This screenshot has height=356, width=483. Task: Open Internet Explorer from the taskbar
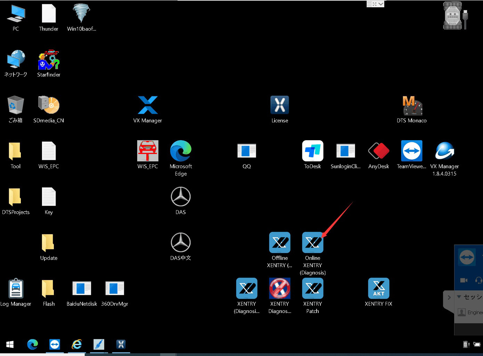coord(77,344)
